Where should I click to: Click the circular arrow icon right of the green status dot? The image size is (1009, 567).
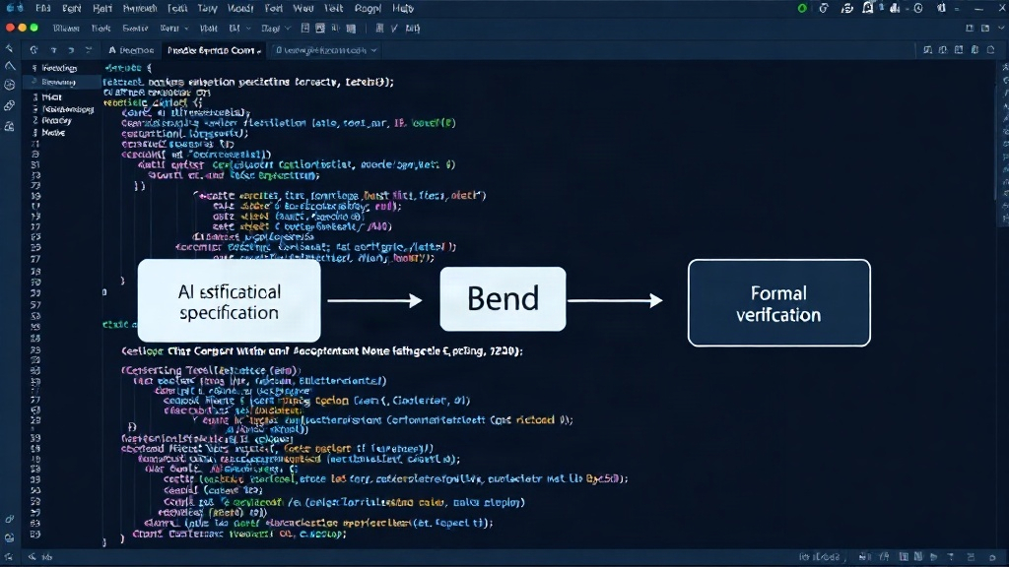pyautogui.click(x=824, y=8)
